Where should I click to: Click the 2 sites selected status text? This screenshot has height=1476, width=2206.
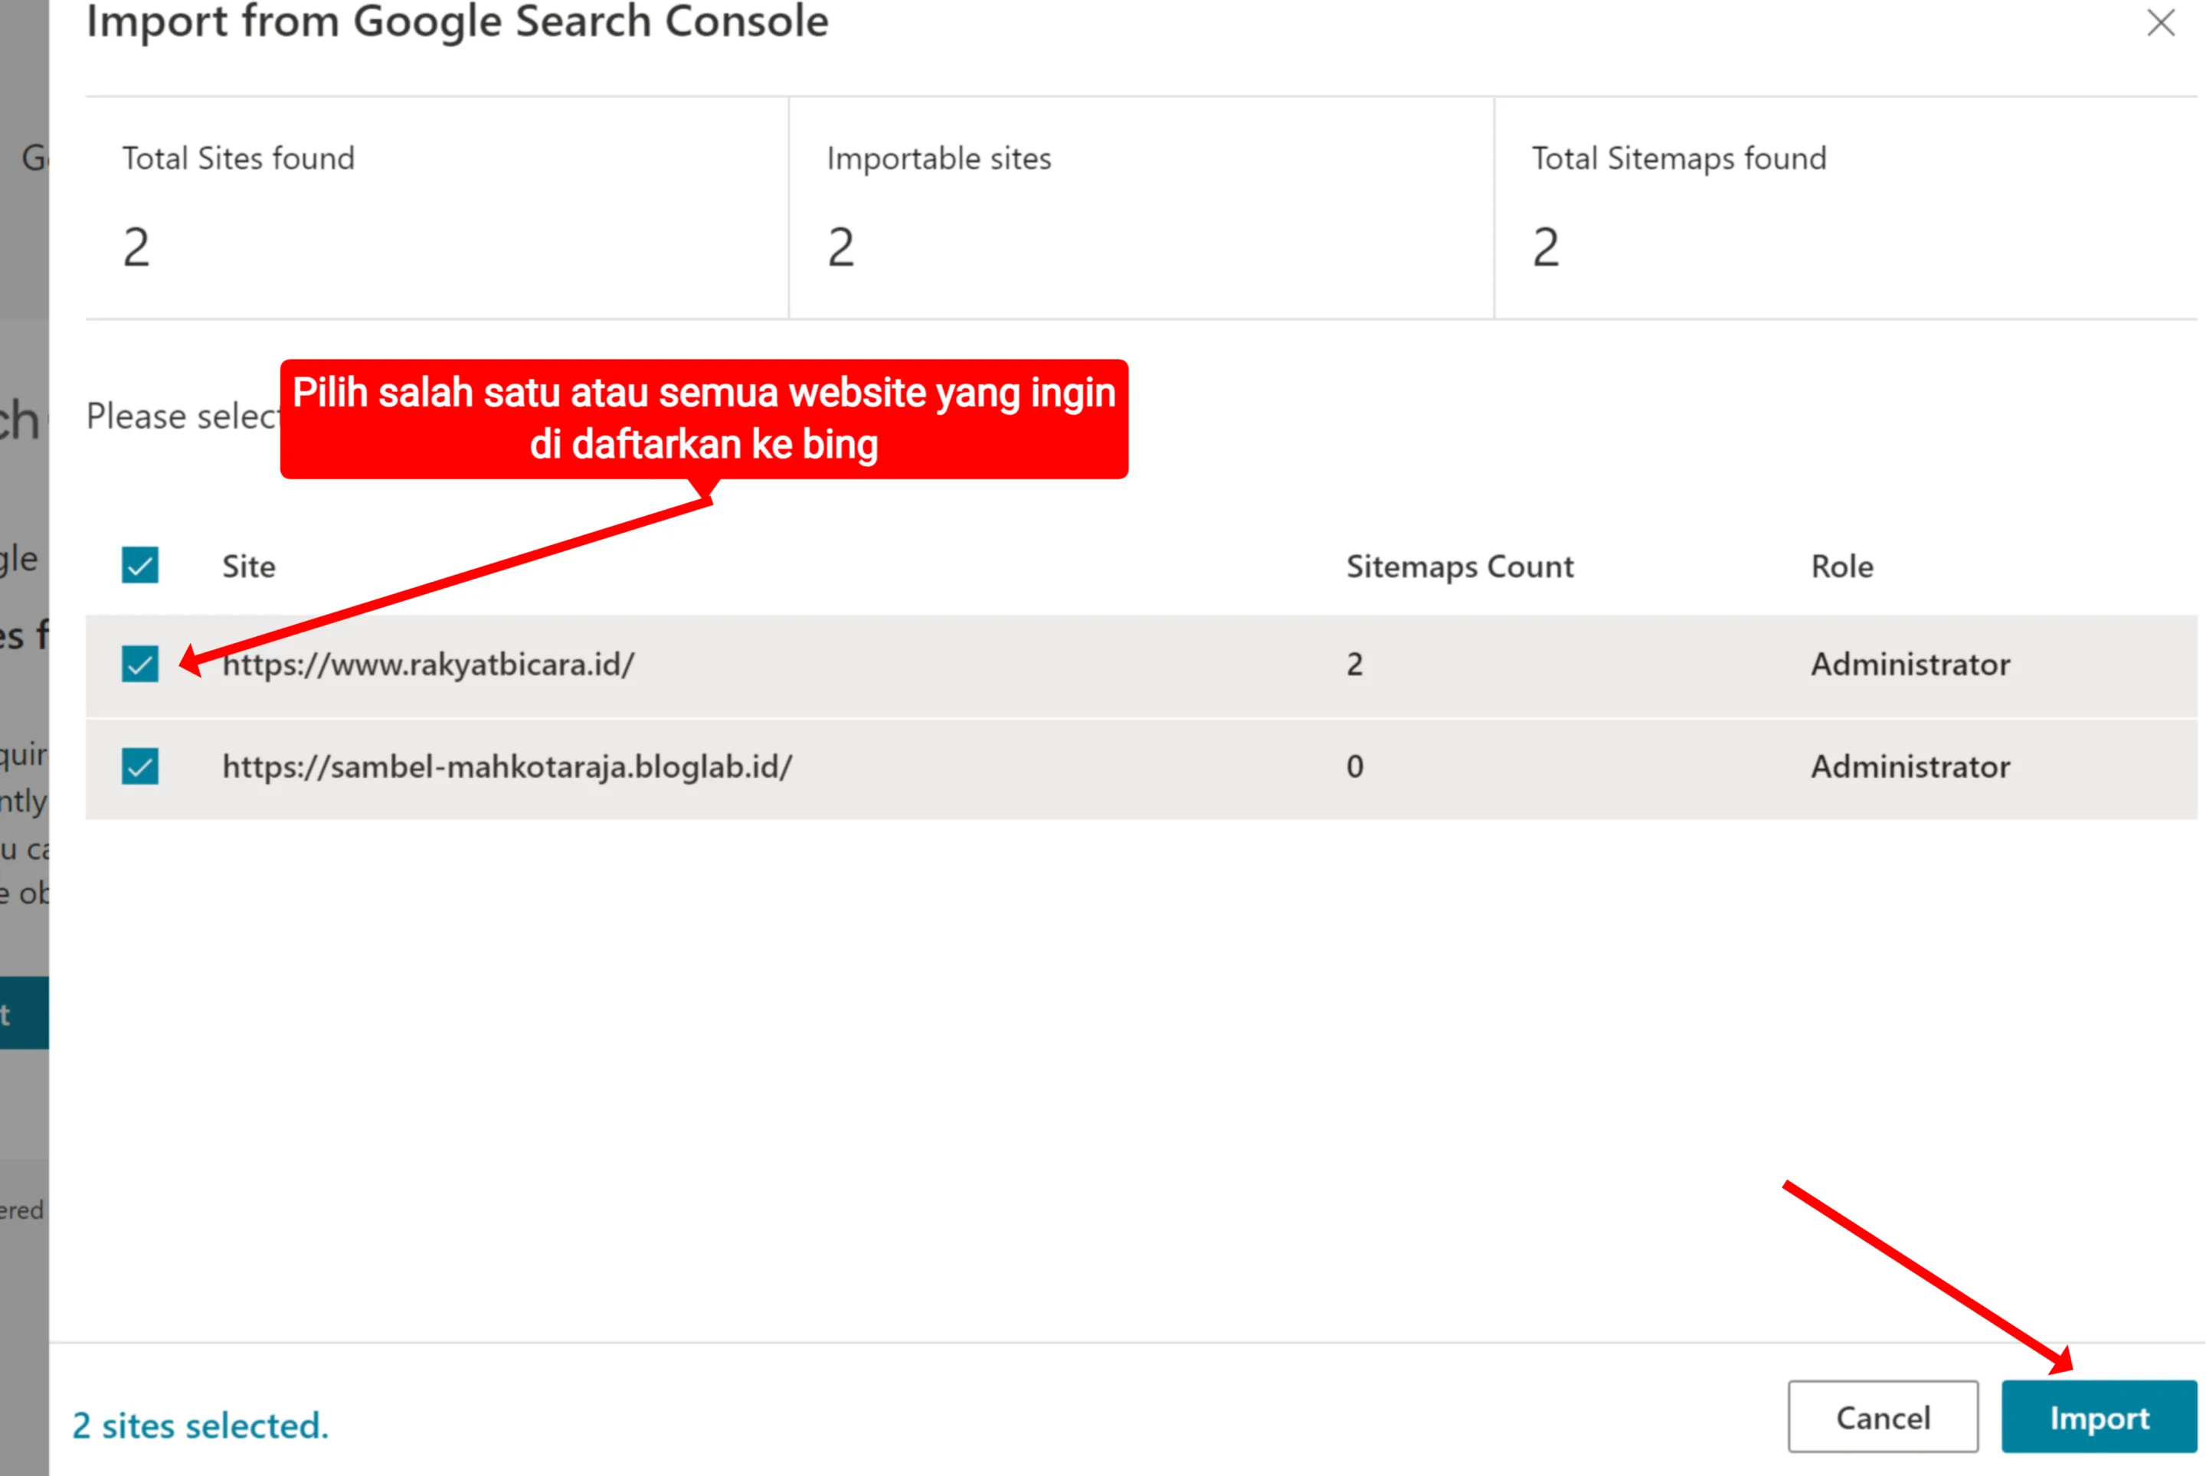pyautogui.click(x=201, y=1426)
